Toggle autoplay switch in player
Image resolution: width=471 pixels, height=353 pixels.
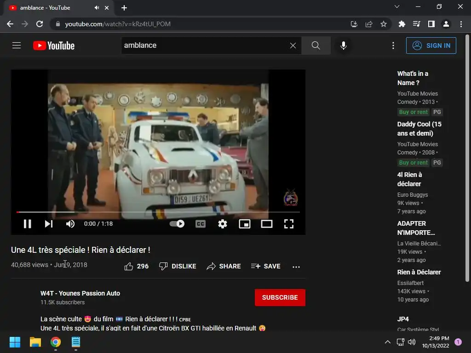pyautogui.click(x=177, y=224)
